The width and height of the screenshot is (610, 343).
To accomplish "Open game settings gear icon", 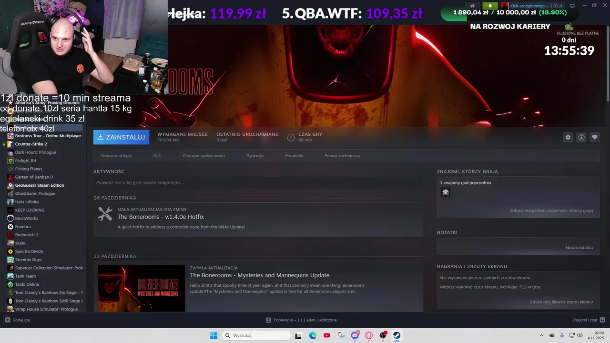I will pyautogui.click(x=568, y=137).
